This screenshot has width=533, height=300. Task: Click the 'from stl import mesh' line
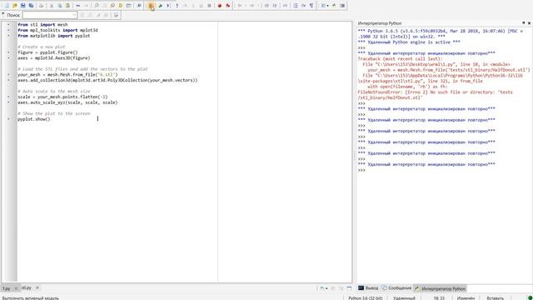point(42,24)
